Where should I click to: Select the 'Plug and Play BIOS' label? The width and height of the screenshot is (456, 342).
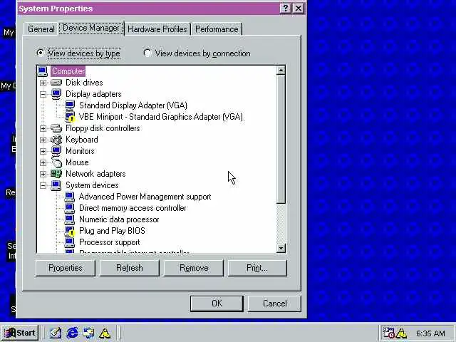pos(112,231)
